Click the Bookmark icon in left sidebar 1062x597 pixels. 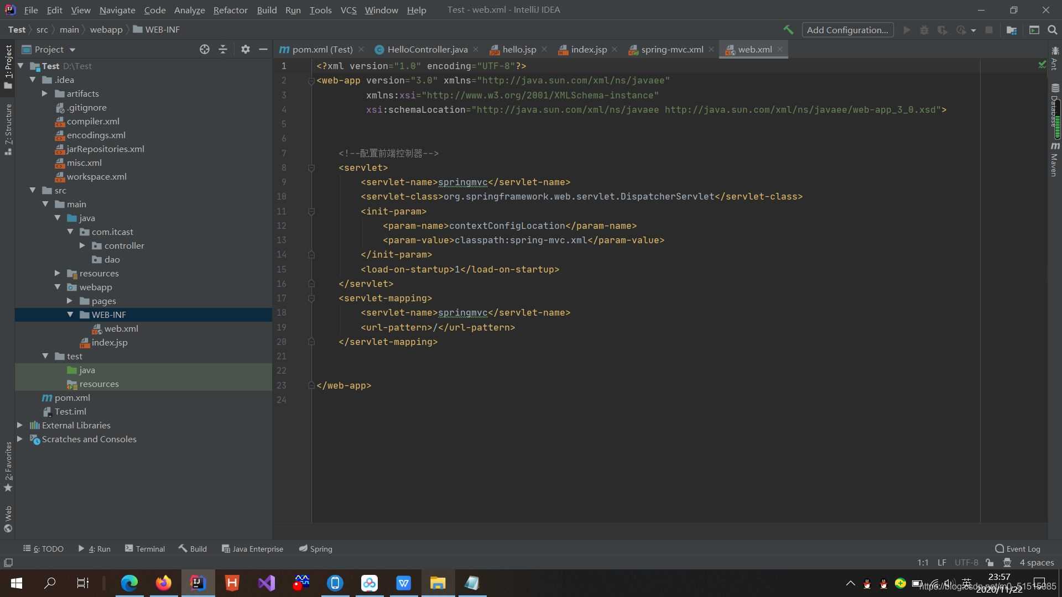pyautogui.click(x=8, y=487)
